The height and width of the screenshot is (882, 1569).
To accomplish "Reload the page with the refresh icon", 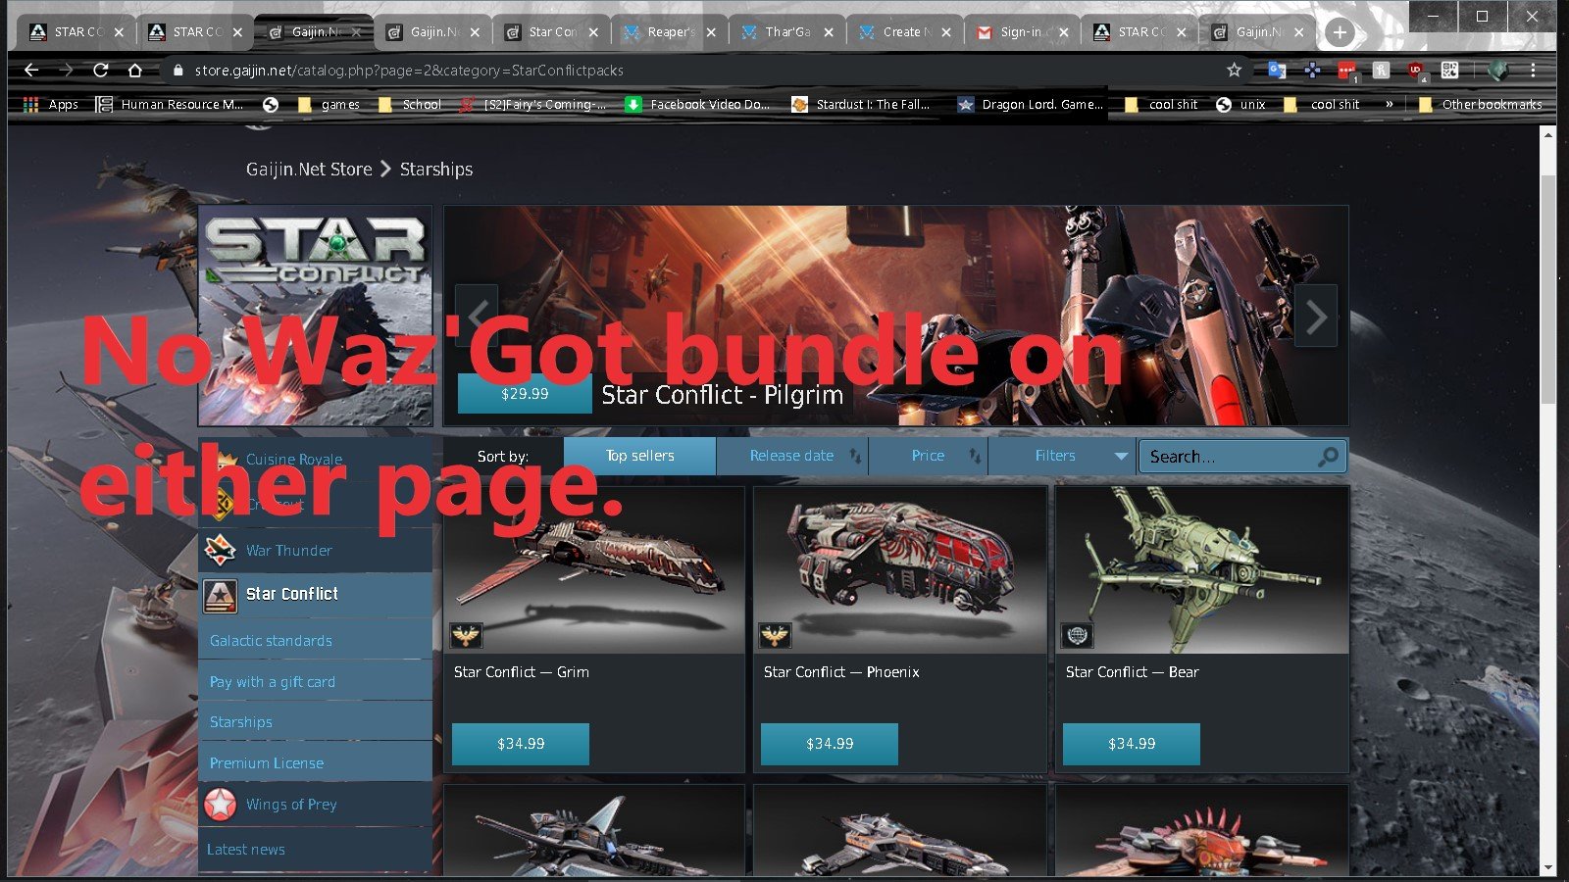I will pyautogui.click(x=100, y=70).
